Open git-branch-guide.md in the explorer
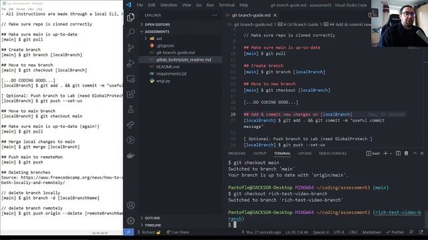428x240 pixels. point(175,53)
